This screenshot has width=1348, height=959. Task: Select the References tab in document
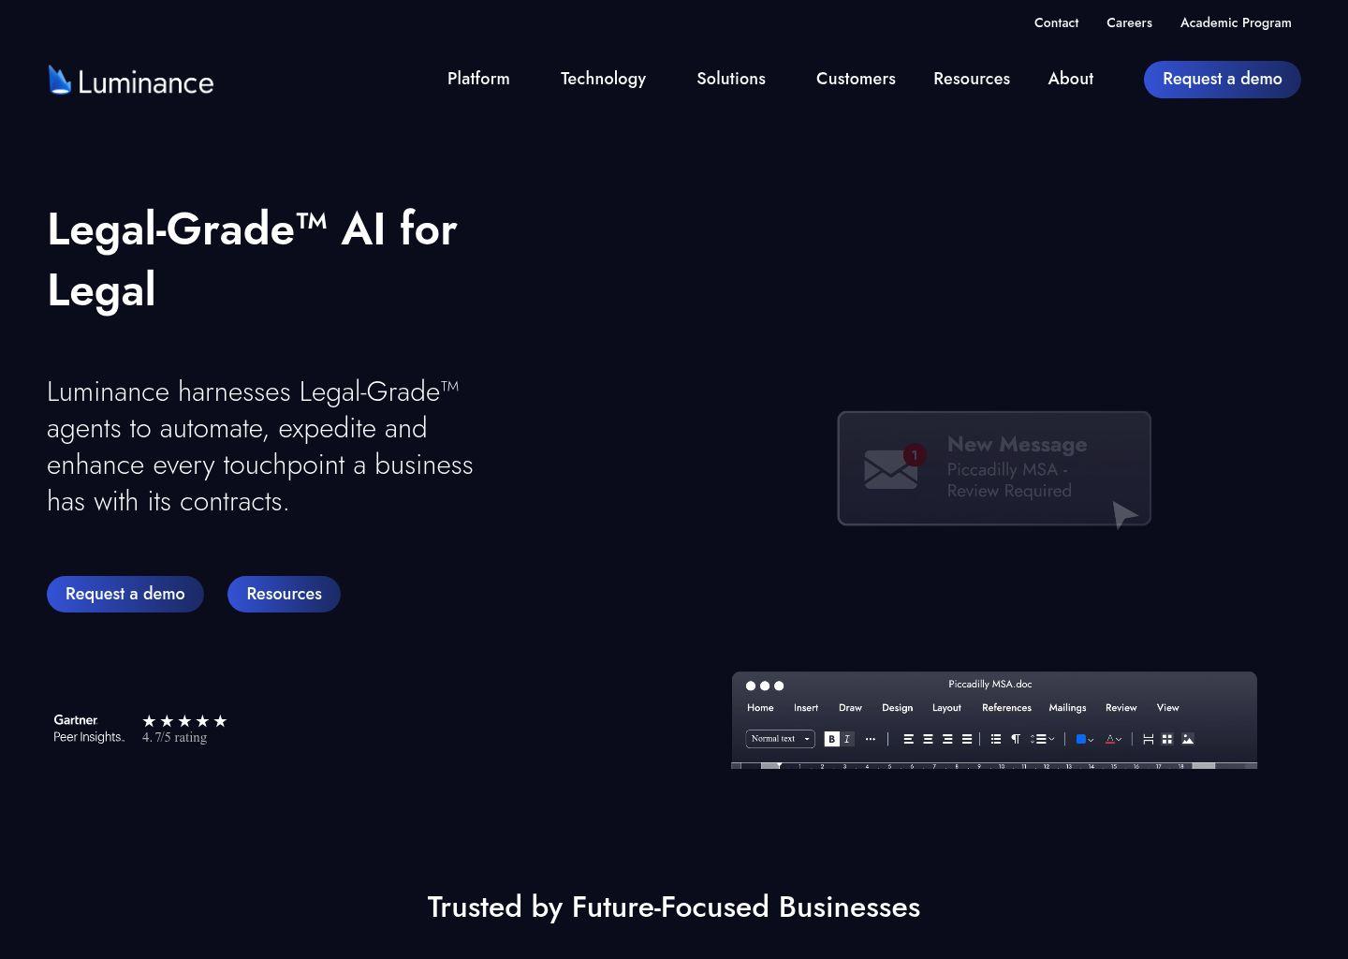pos(1006,708)
